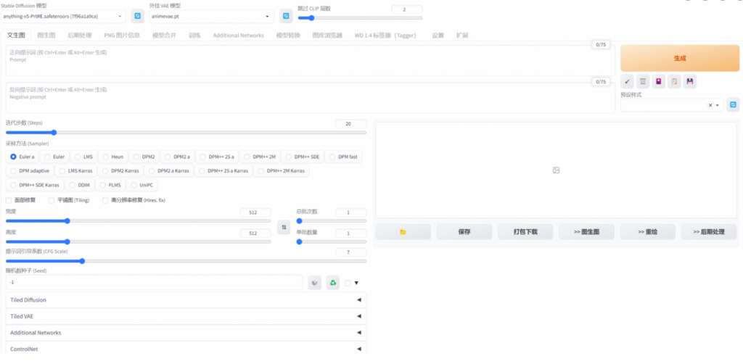The height and width of the screenshot is (364, 743).
Task: Enable the 面部修复 face restoration checkbox
Action: tap(9, 200)
